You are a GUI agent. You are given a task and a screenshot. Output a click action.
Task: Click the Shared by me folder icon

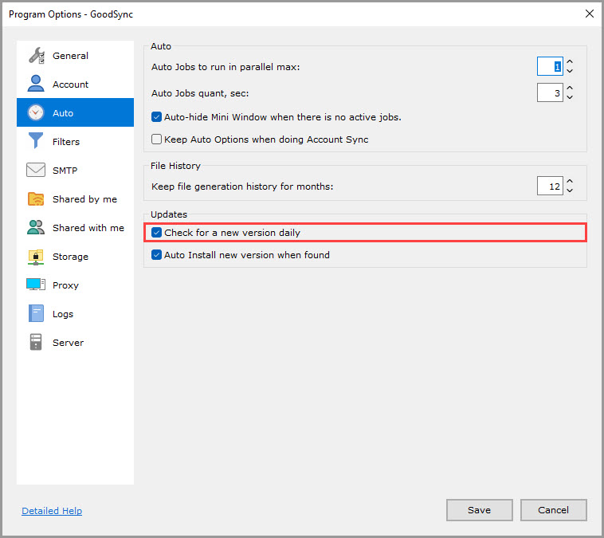click(36, 198)
